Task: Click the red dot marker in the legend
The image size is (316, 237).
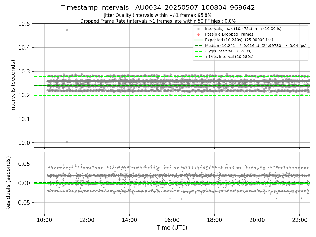Action: (199, 34)
